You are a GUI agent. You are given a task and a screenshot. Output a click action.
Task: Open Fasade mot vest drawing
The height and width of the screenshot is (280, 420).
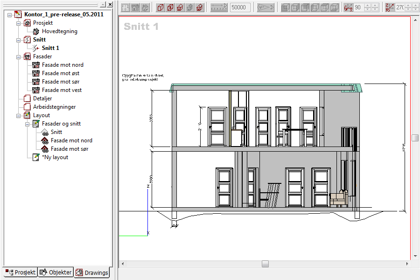62,90
